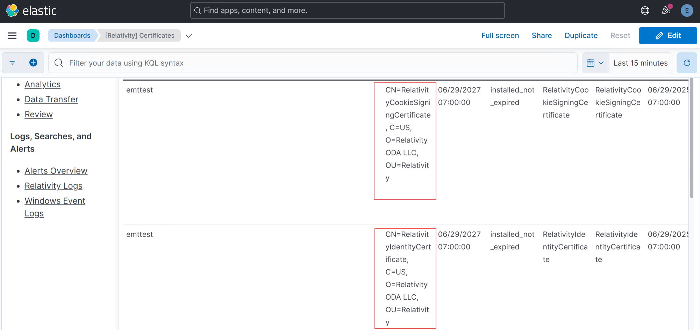The width and height of the screenshot is (700, 330).
Task: Click the Edit dashboard button
Action: (667, 36)
